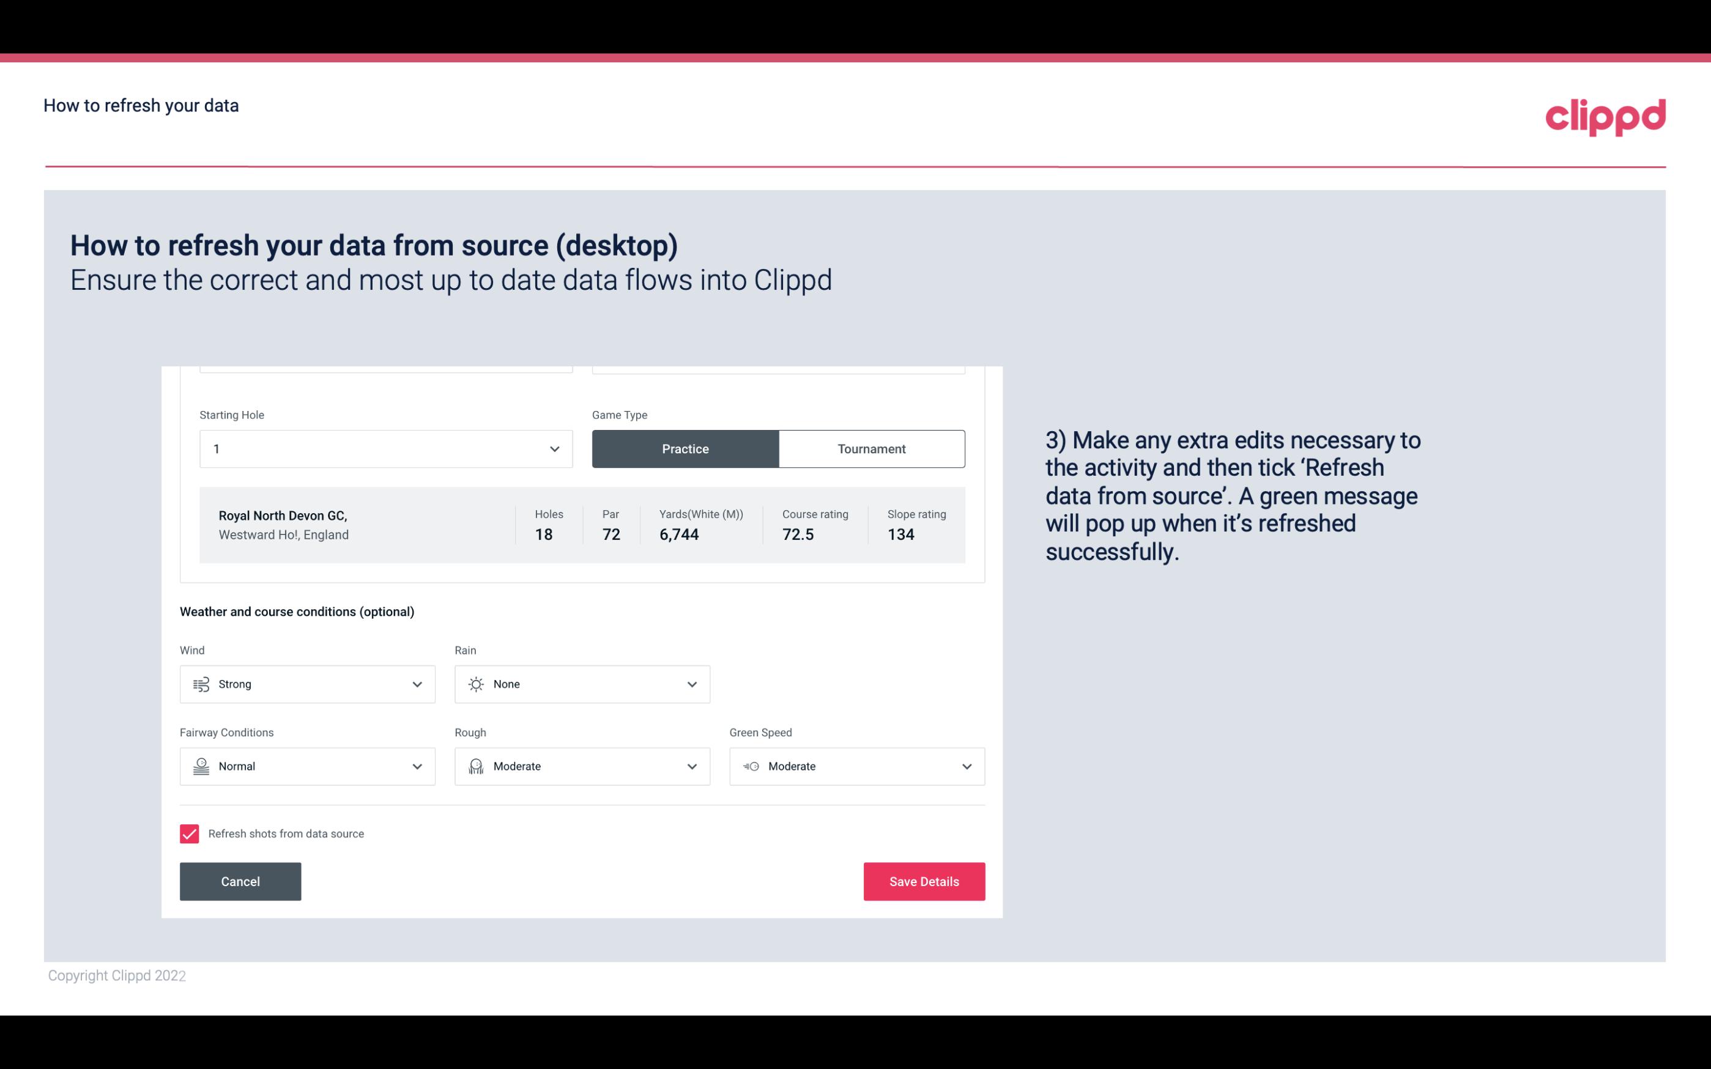1711x1069 pixels.
Task: Click the rain condition icon
Action: (477, 684)
